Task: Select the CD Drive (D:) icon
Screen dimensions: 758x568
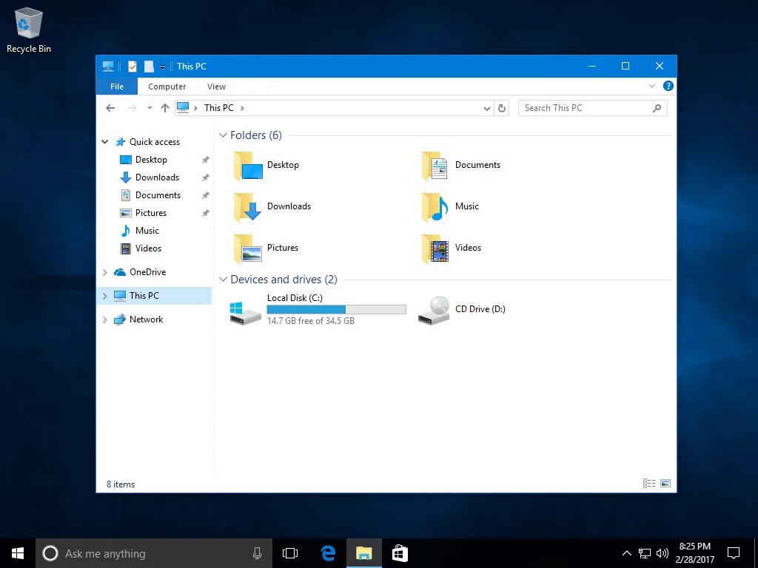Action: point(434,310)
